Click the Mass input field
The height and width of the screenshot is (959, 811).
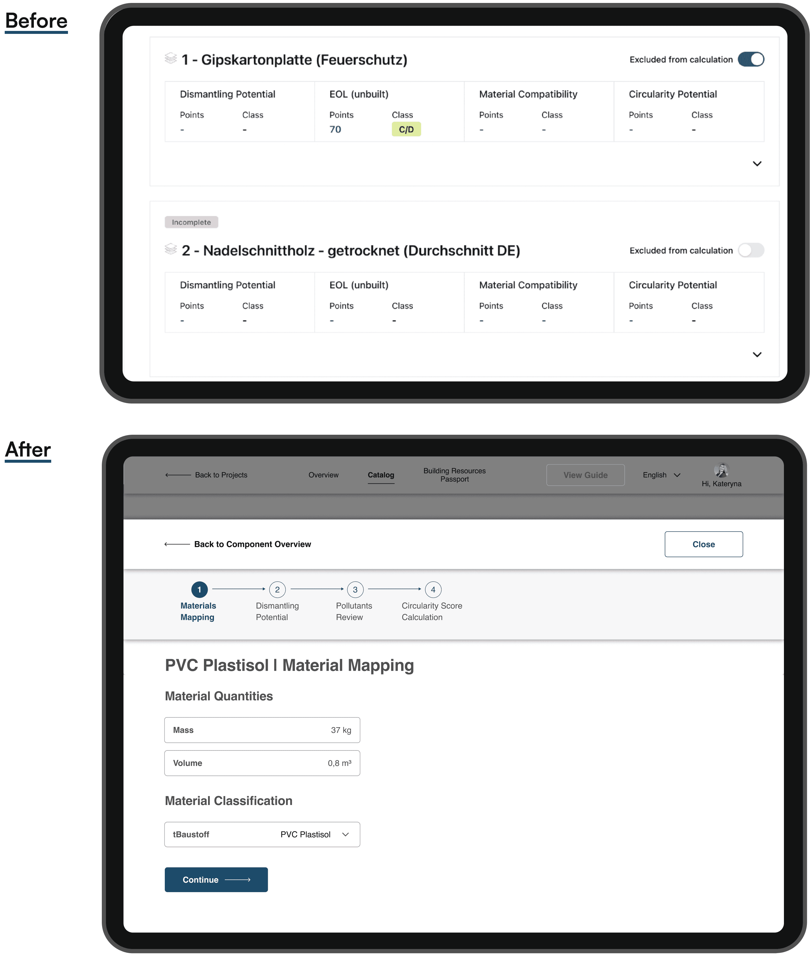pos(262,730)
